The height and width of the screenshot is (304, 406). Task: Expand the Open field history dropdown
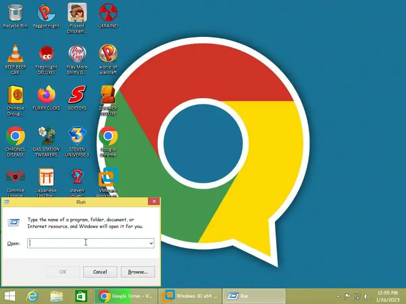[151, 243]
